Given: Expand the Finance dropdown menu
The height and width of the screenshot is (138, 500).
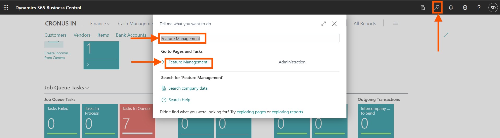Looking at the screenshot, I should pyautogui.click(x=100, y=24).
